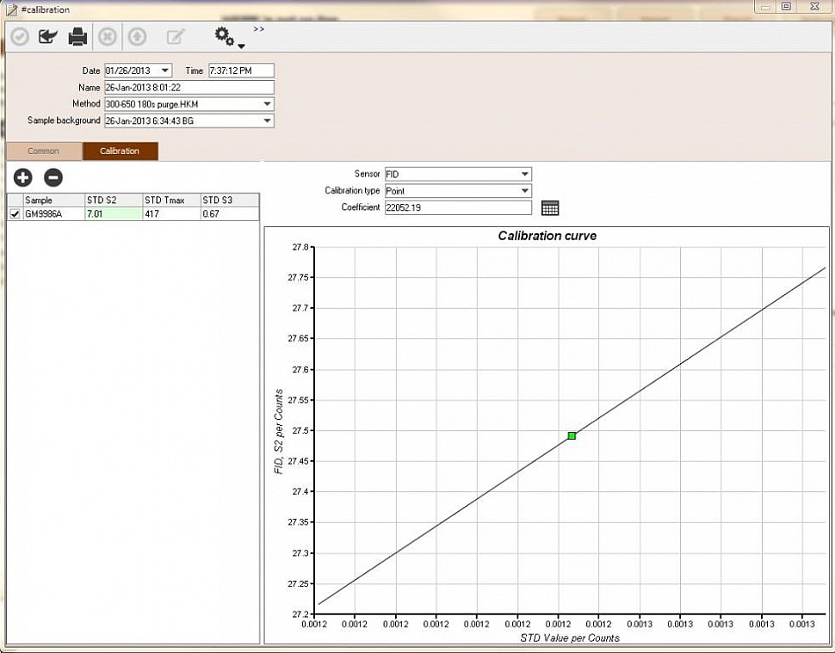Click the open-folder toolbar icon
Screen dimensions: 835x653
point(48,37)
